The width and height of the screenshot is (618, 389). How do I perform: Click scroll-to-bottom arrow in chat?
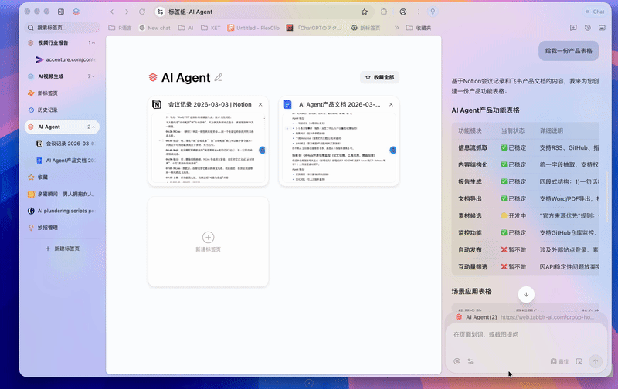(x=526, y=295)
